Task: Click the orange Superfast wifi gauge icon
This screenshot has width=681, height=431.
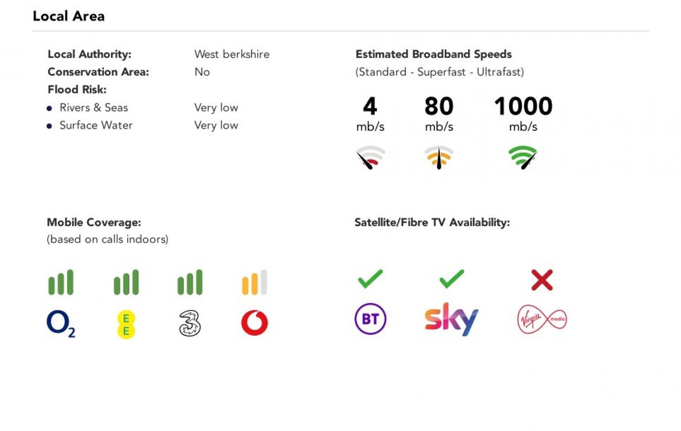Action: (439, 157)
